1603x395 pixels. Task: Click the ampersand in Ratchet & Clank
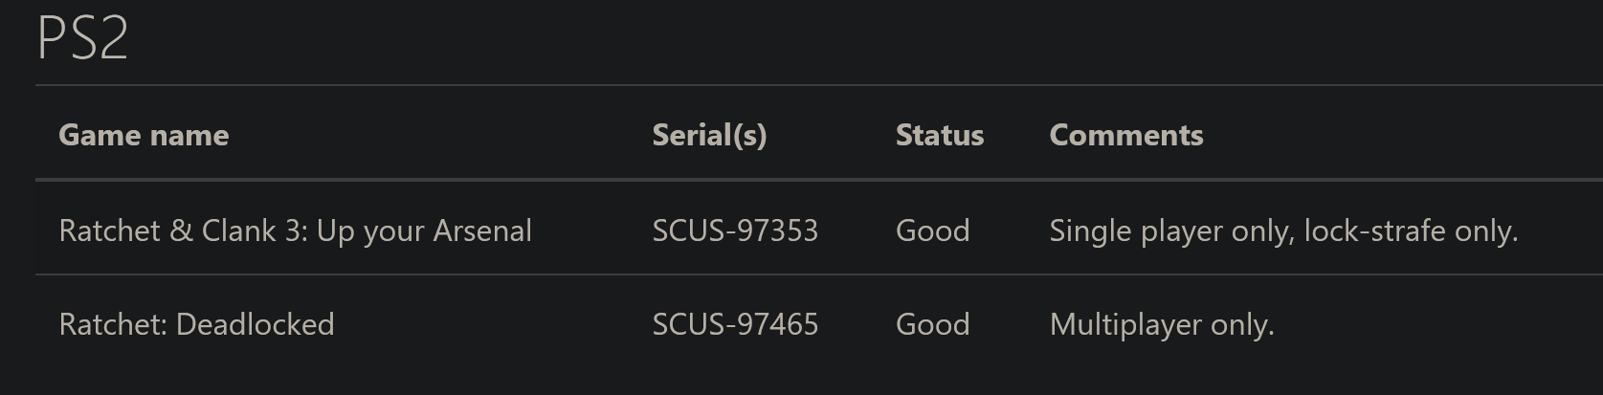(x=181, y=230)
